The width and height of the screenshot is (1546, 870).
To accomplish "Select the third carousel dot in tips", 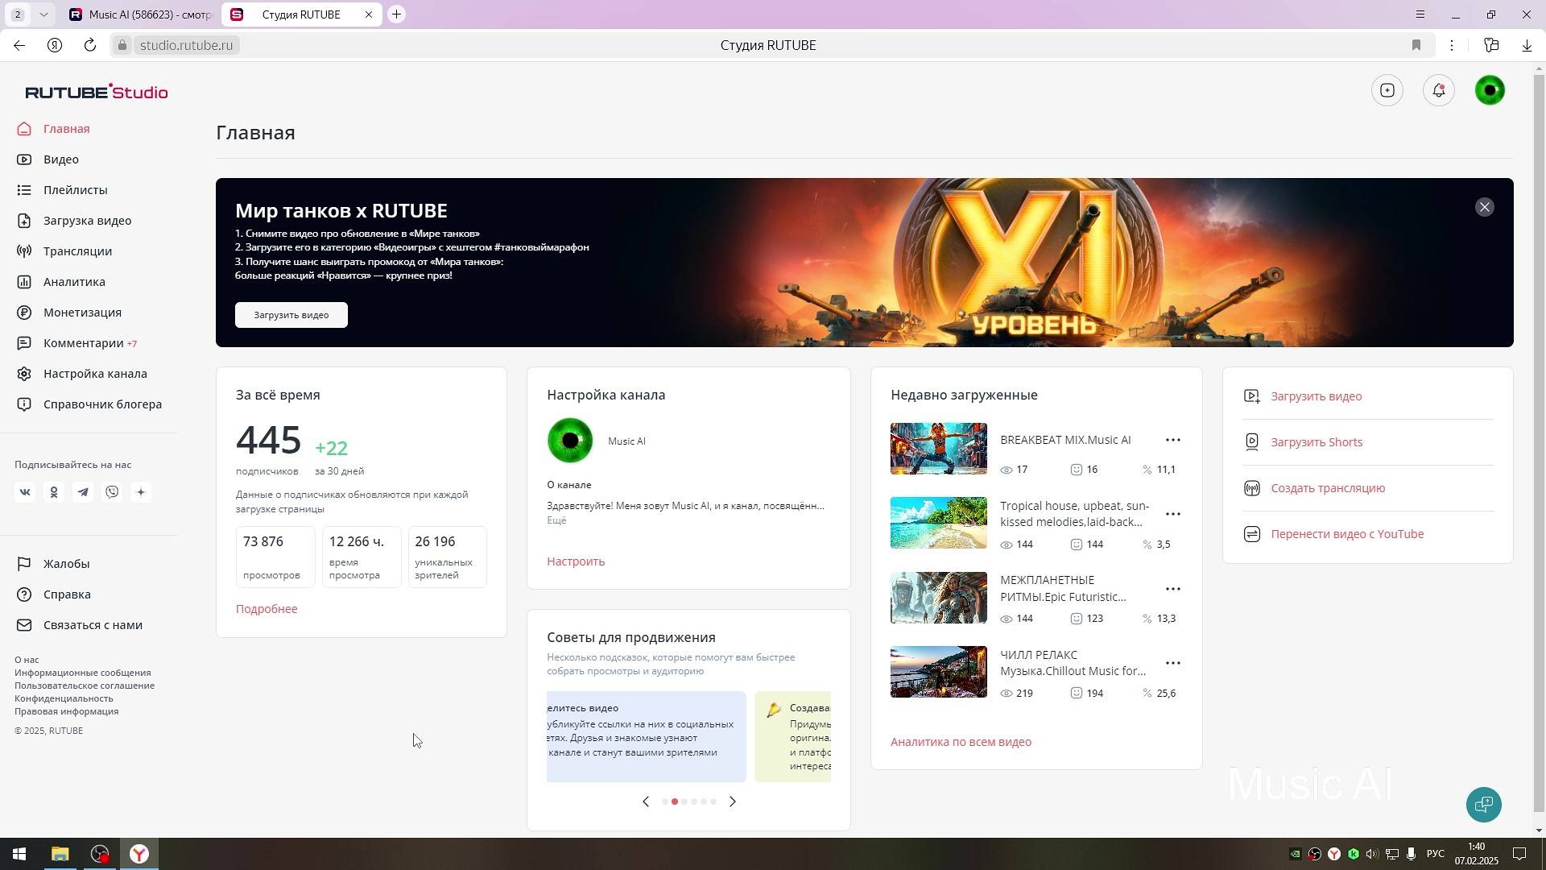I will [684, 802].
